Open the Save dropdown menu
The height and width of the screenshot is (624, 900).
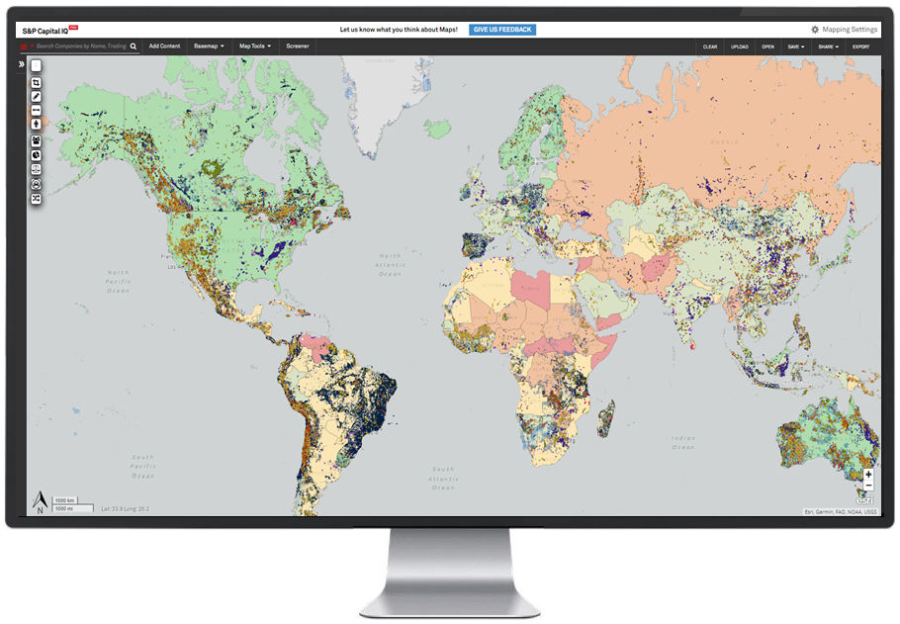click(795, 46)
